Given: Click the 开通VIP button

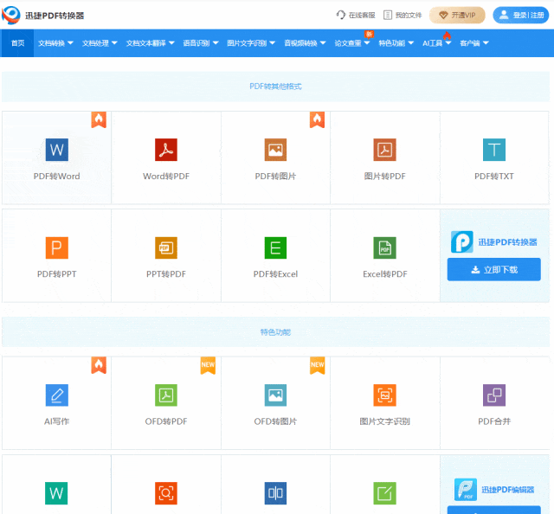Looking at the screenshot, I should (457, 16).
